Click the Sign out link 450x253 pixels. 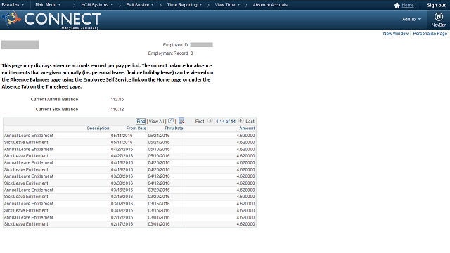[x=436, y=5]
